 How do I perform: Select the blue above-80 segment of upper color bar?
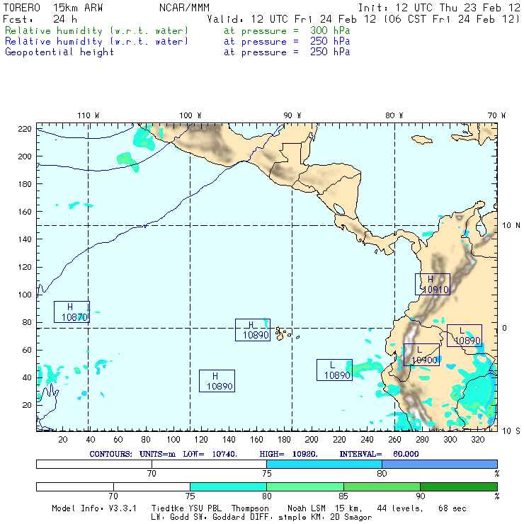(440, 464)
